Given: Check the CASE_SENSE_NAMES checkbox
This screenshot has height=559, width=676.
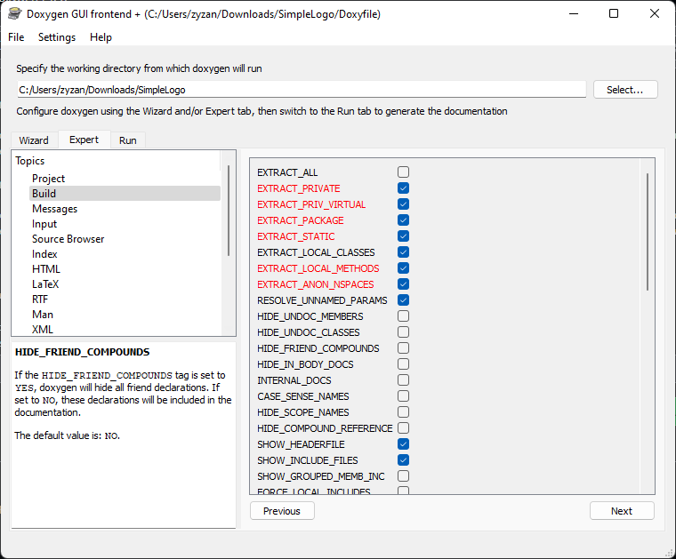Looking at the screenshot, I should 404,396.
